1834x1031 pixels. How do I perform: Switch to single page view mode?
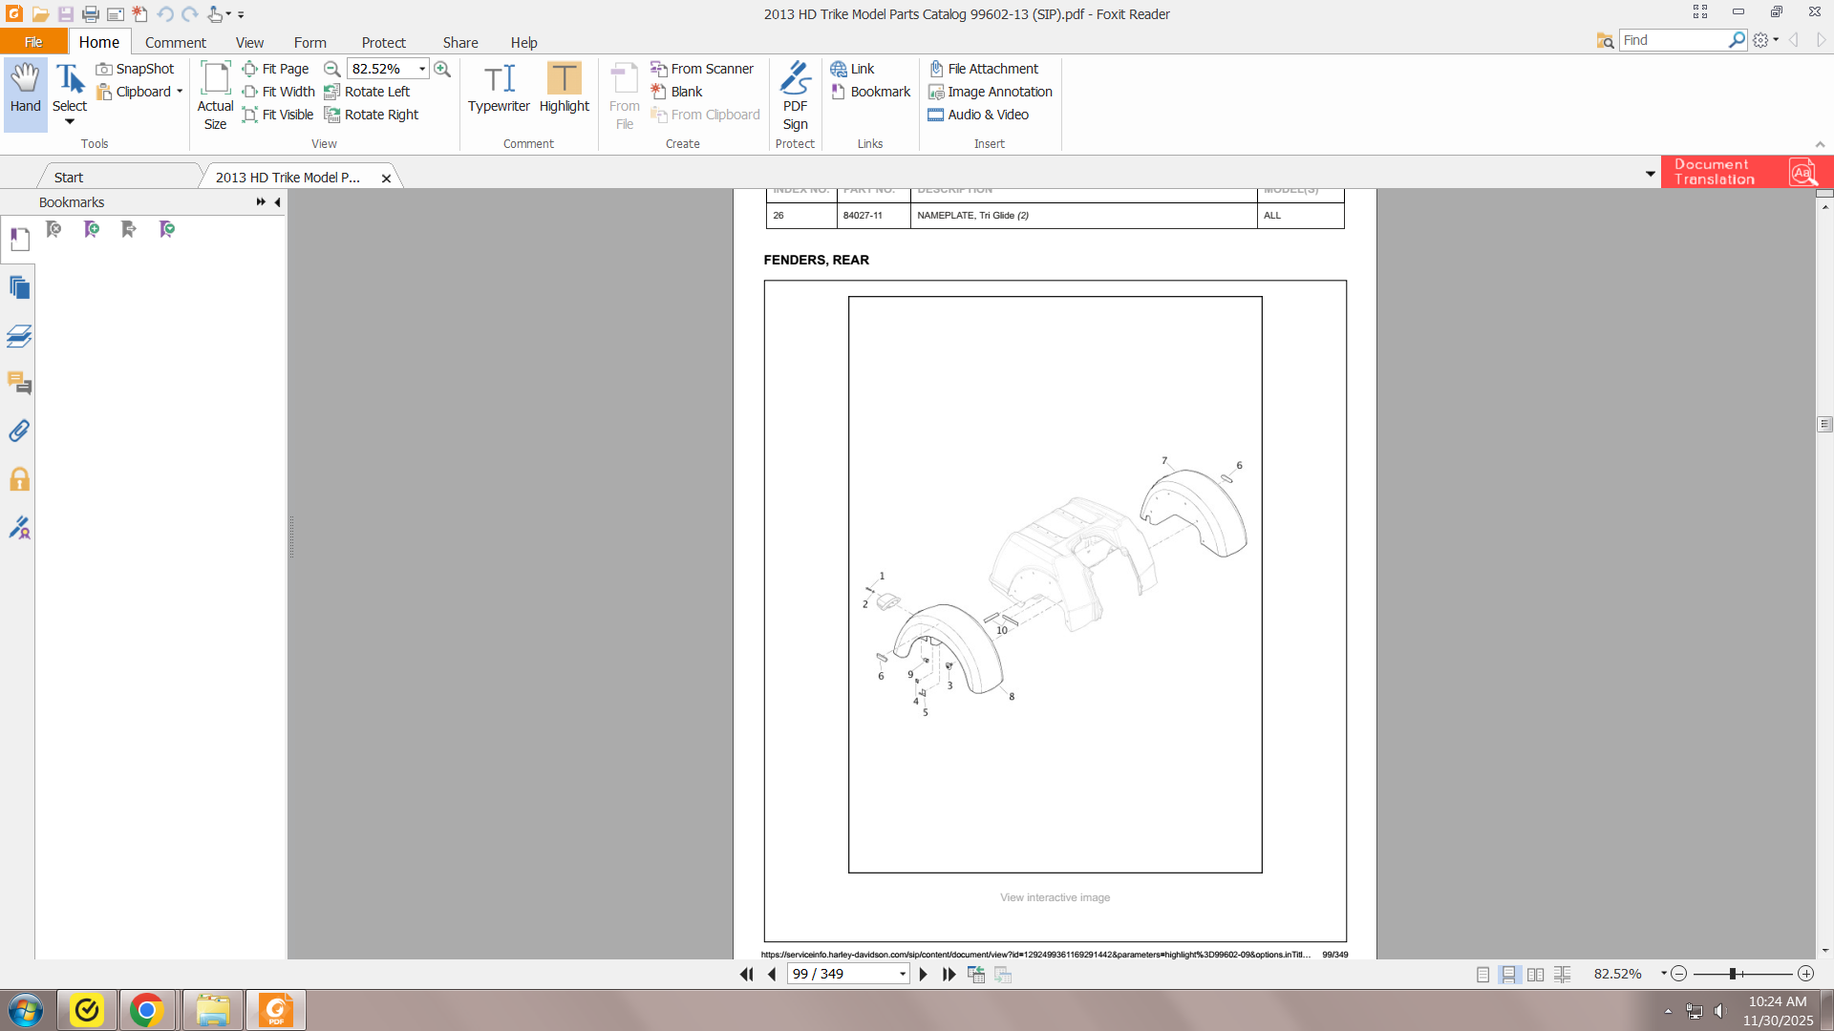click(x=1482, y=975)
